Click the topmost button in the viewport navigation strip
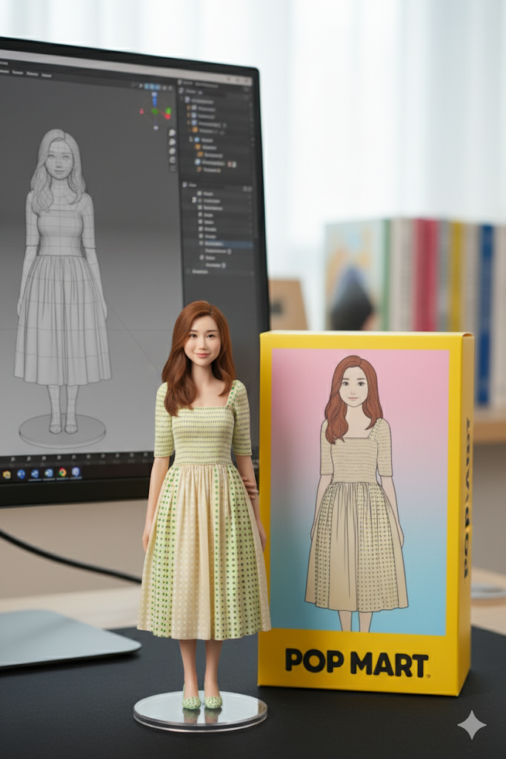The image size is (506, 759). tap(172, 133)
